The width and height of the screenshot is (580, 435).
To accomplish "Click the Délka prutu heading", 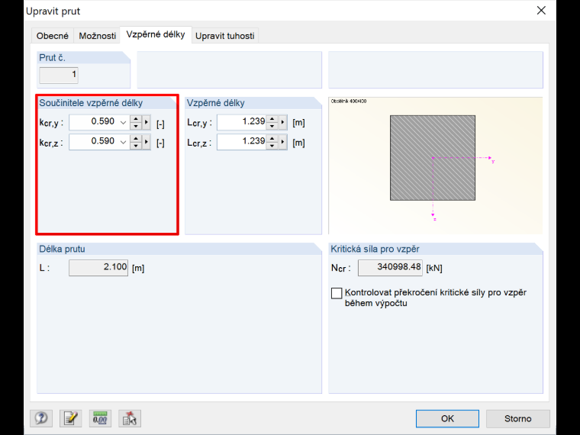I will pyautogui.click(x=62, y=250).
